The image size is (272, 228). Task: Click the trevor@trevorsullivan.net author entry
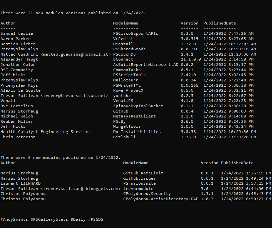point(54,96)
